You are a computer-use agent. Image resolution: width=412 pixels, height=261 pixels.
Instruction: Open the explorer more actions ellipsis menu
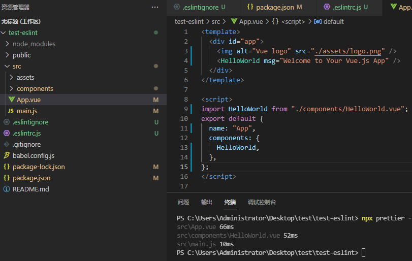click(x=155, y=7)
